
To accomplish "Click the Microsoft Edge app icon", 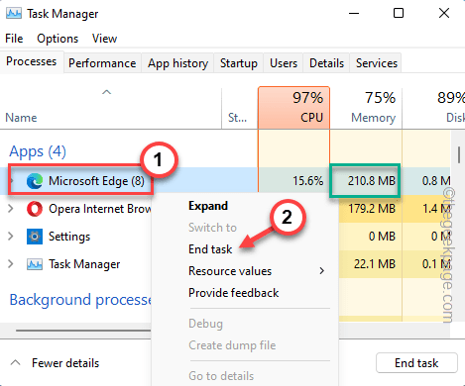I will point(35,181).
